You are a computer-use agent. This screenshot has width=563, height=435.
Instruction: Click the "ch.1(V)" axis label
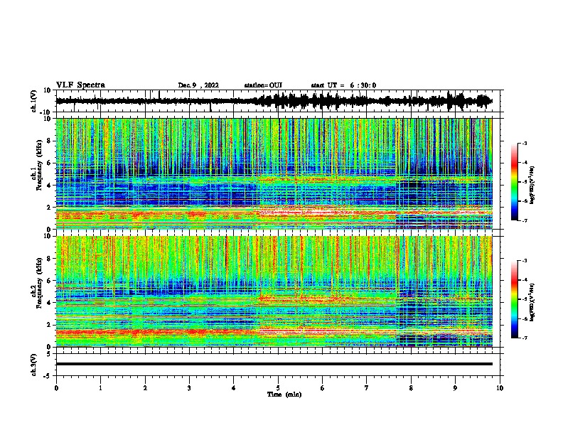pyautogui.click(x=34, y=101)
